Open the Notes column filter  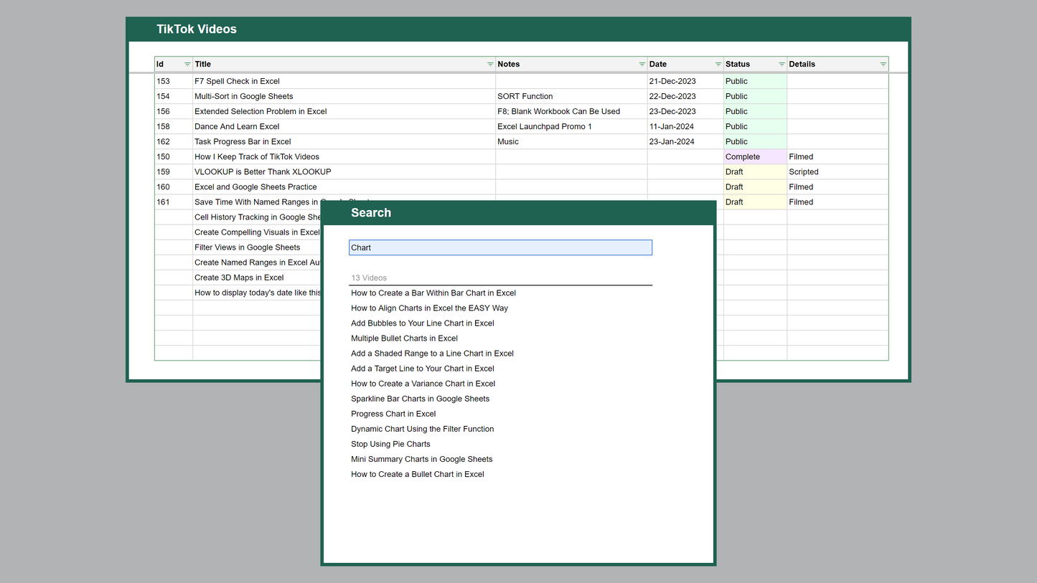[x=643, y=64]
